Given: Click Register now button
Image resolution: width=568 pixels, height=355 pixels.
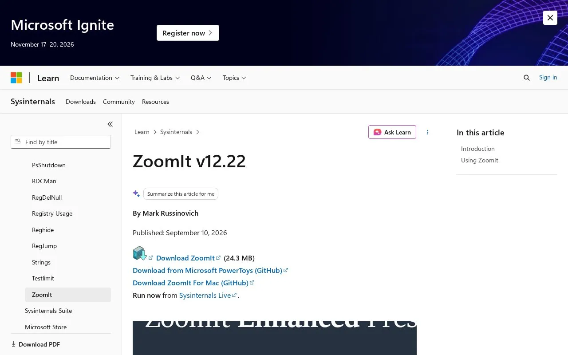Looking at the screenshot, I should coord(188,33).
